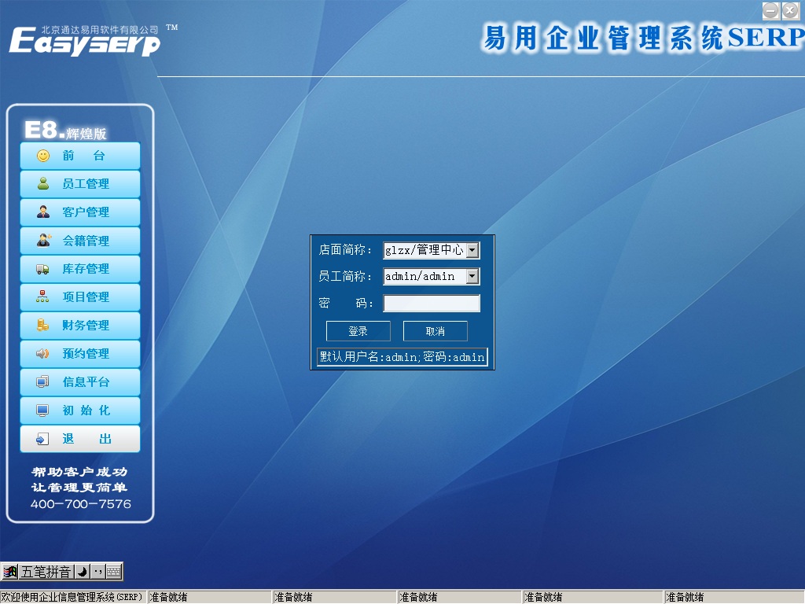Click the 登录 login button
Viewport: 805px width, 604px height.
[358, 331]
